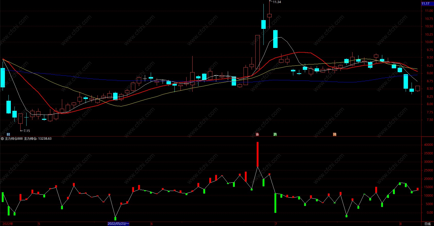Viewport: 434px width, 226px height.
Task: Select the last hollow red candle on the right
Action: (x=418, y=88)
